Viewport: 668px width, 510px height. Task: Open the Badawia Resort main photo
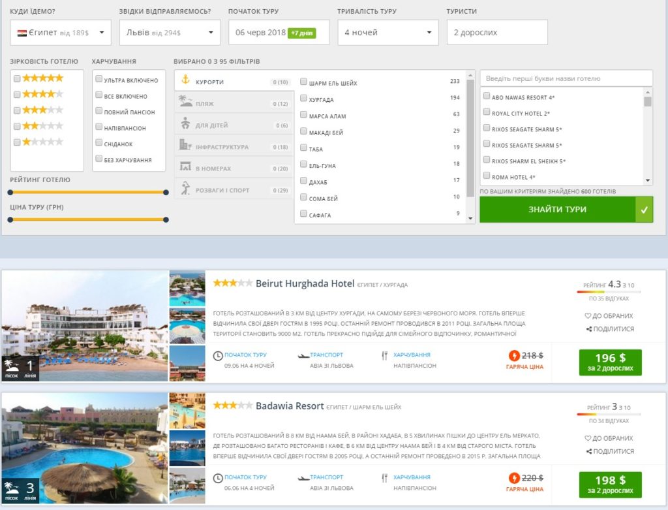click(x=85, y=448)
